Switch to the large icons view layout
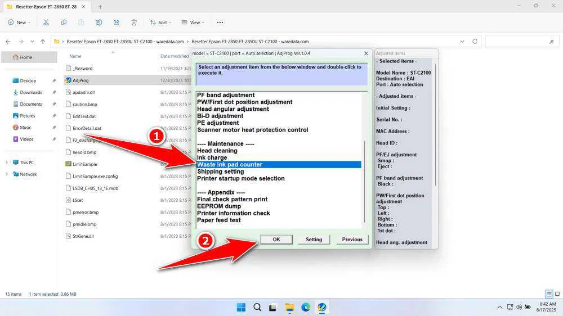Image resolution: width=563 pixels, height=316 pixels. pyautogui.click(x=557, y=294)
